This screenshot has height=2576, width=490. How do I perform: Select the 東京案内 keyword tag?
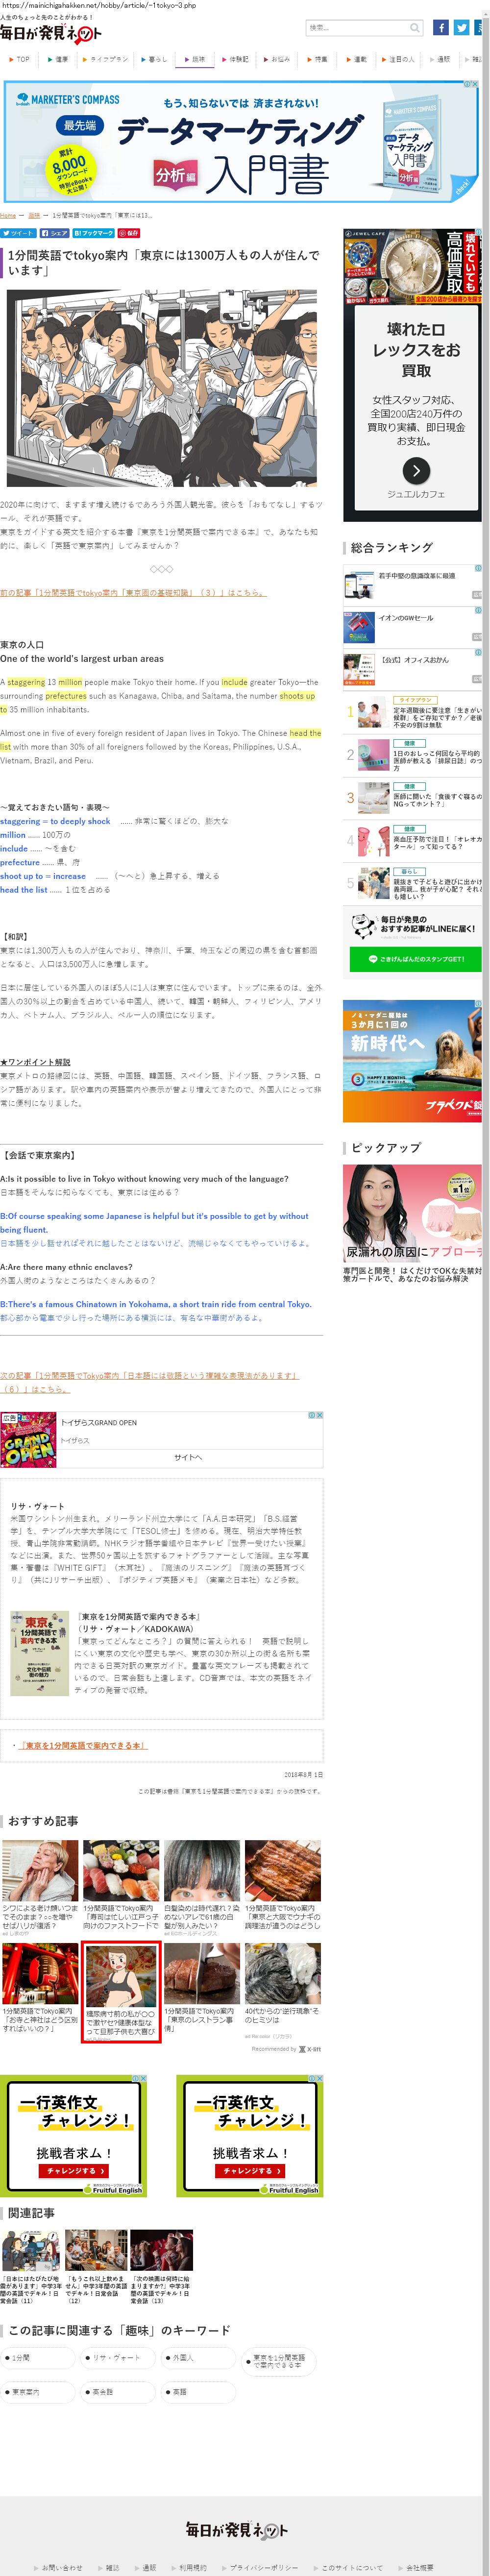click(x=38, y=2392)
